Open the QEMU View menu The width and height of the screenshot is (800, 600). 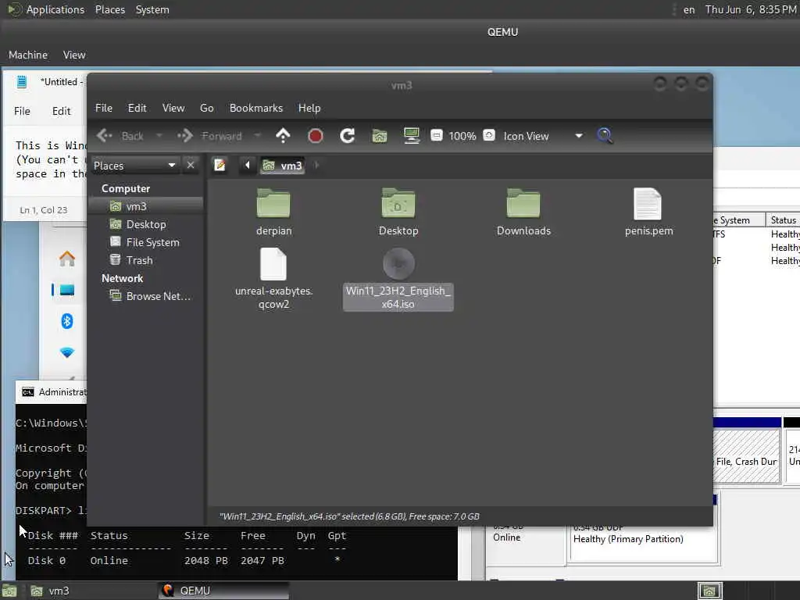click(x=74, y=55)
